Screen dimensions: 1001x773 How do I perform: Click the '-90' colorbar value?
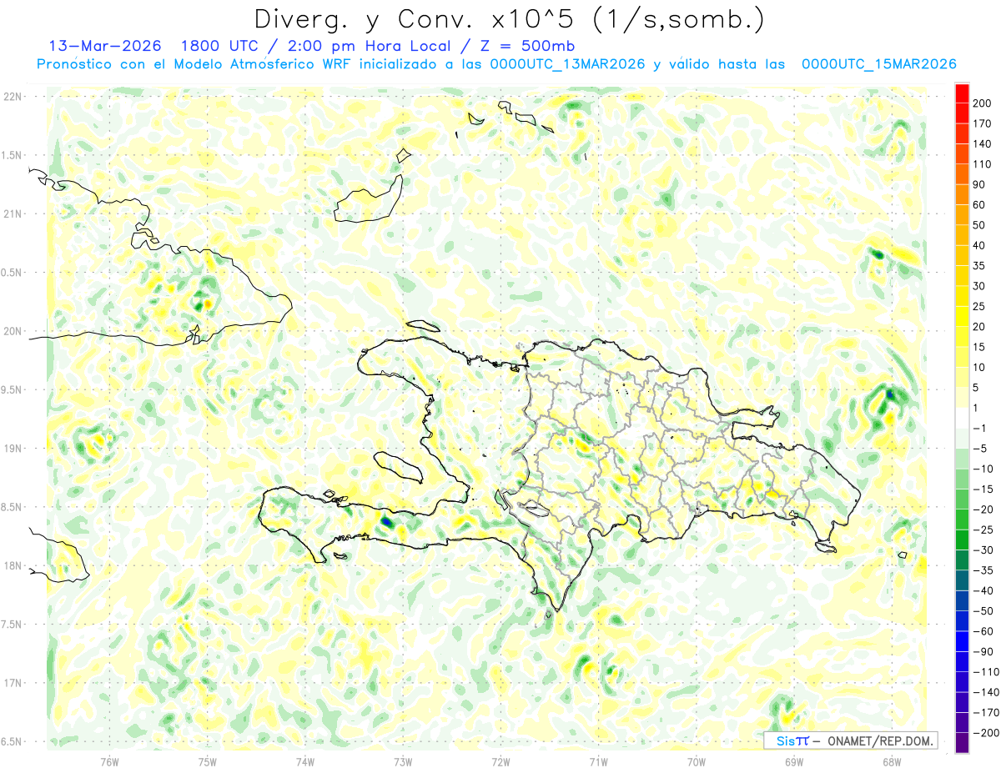pos(983,651)
